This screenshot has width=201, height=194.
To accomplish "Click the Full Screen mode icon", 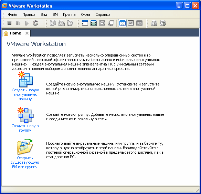I will pos(102,23).
